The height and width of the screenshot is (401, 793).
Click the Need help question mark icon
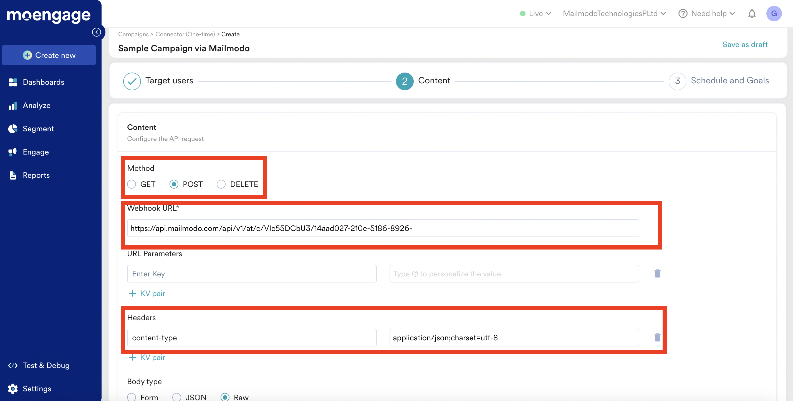coord(683,14)
